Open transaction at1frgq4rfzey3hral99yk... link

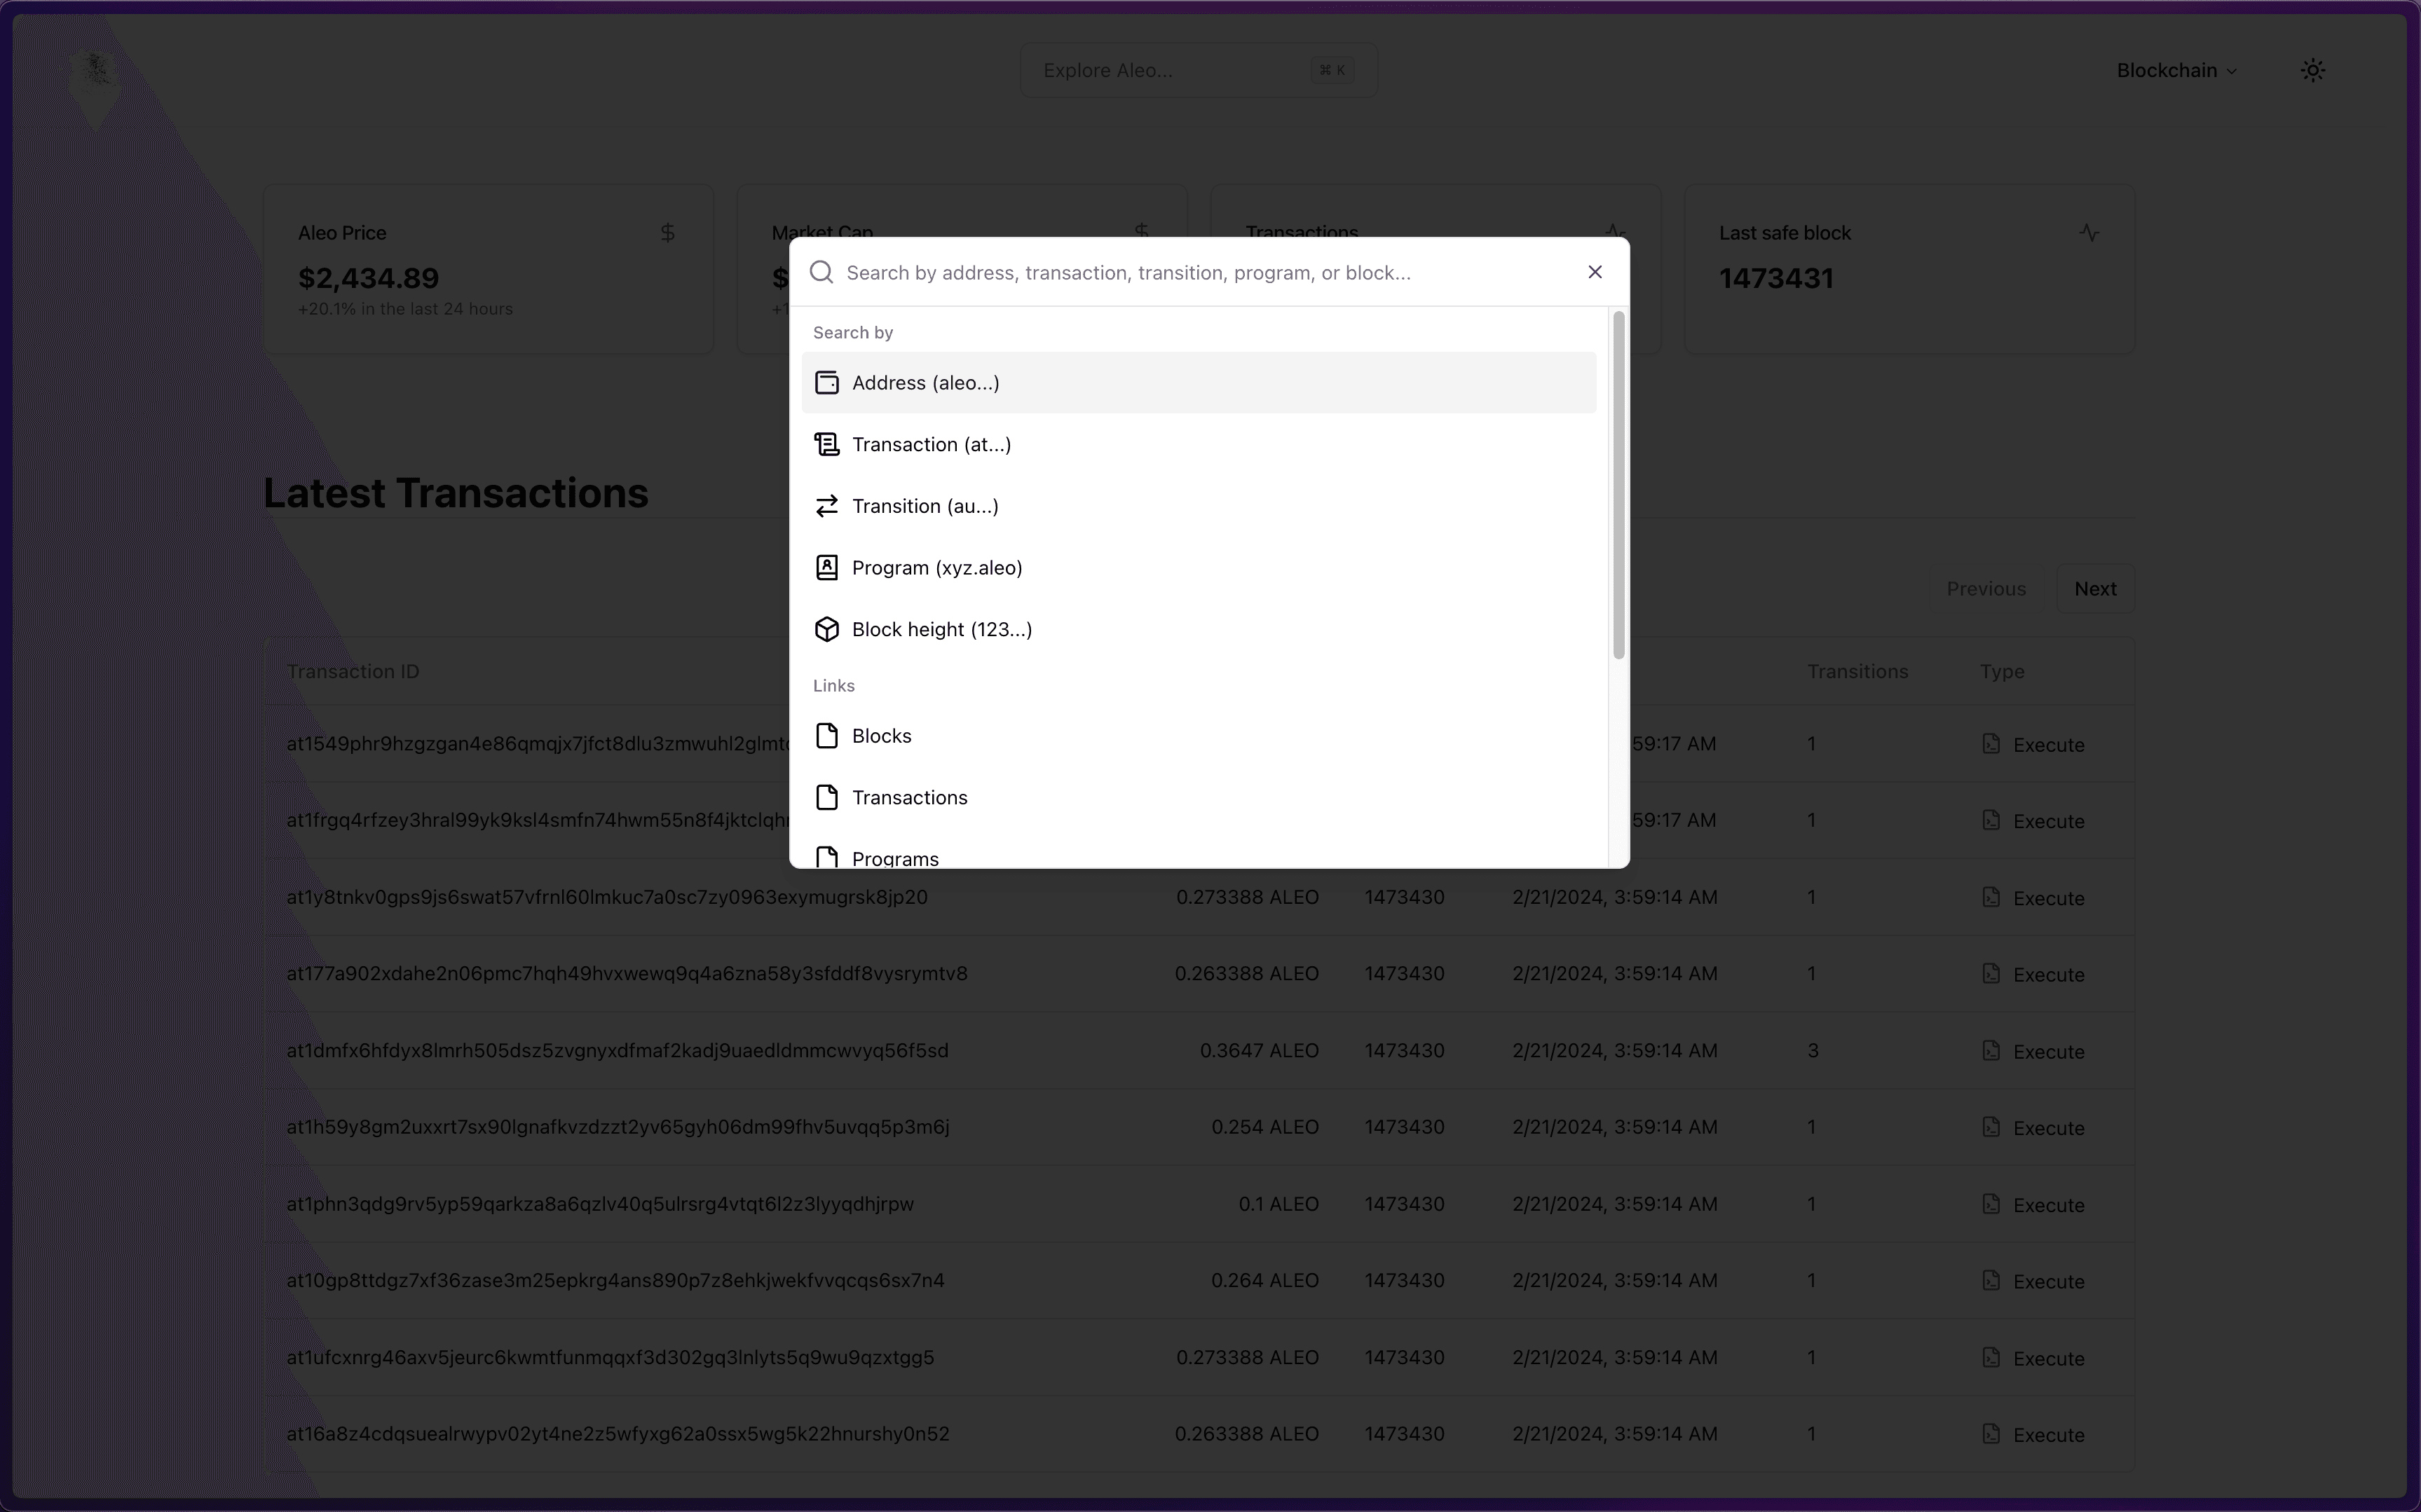tap(538, 820)
